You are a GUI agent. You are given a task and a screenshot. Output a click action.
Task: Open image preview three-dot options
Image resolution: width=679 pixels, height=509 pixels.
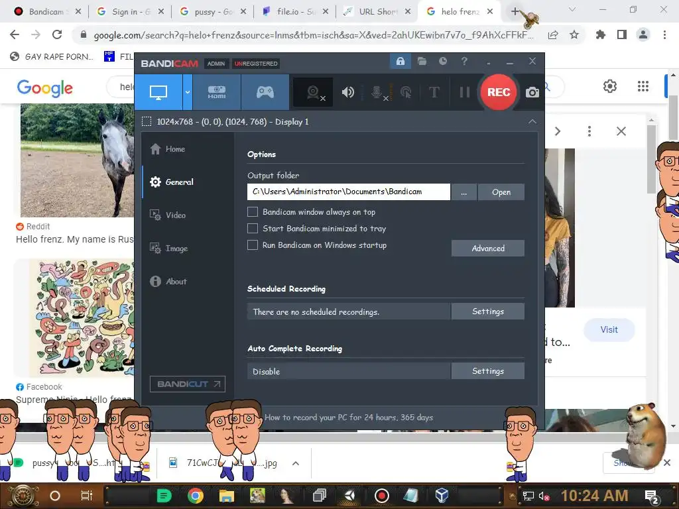pos(589,131)
